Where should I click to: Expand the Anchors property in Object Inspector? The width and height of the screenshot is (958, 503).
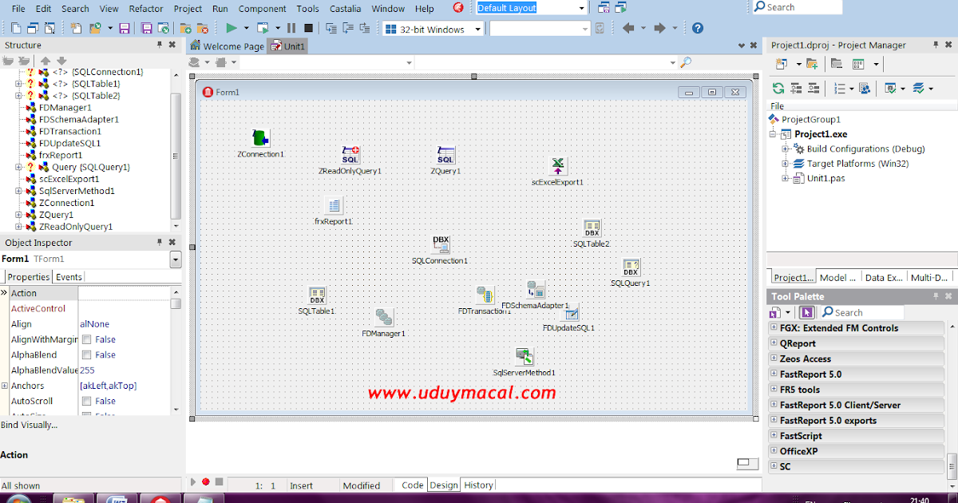(x=5, y=386)
